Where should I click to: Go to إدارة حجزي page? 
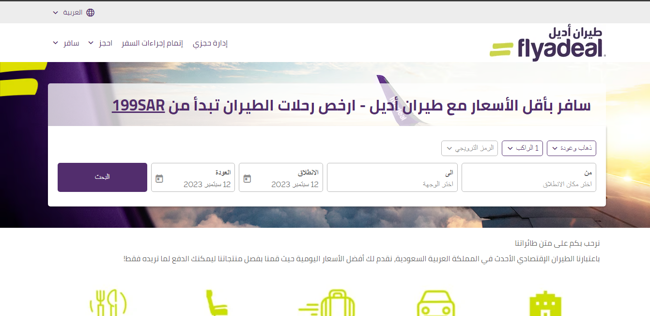[210, 43]
